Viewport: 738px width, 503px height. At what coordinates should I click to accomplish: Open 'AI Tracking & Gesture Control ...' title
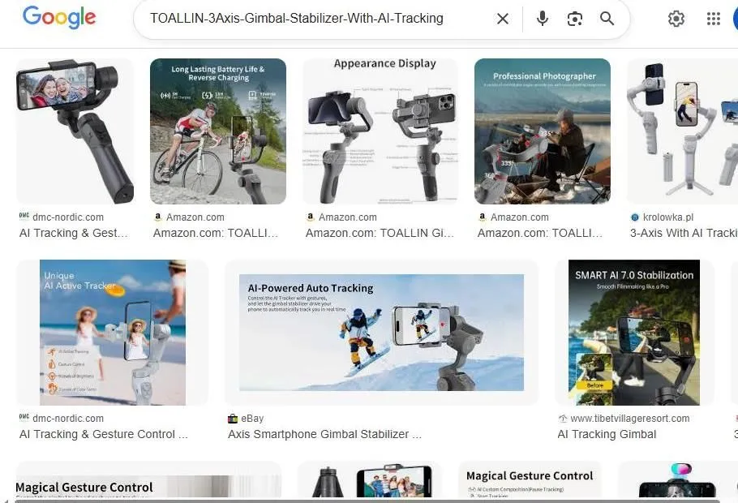pyautogui.click(x=104, y=434)
